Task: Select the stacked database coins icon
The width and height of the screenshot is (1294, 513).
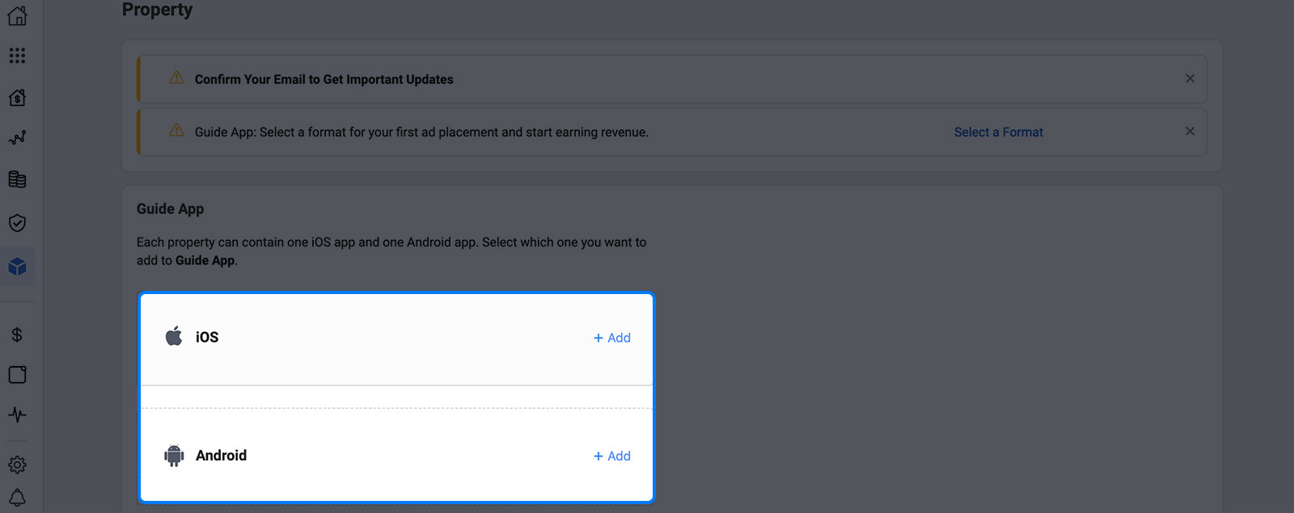Action: (17, 179)
